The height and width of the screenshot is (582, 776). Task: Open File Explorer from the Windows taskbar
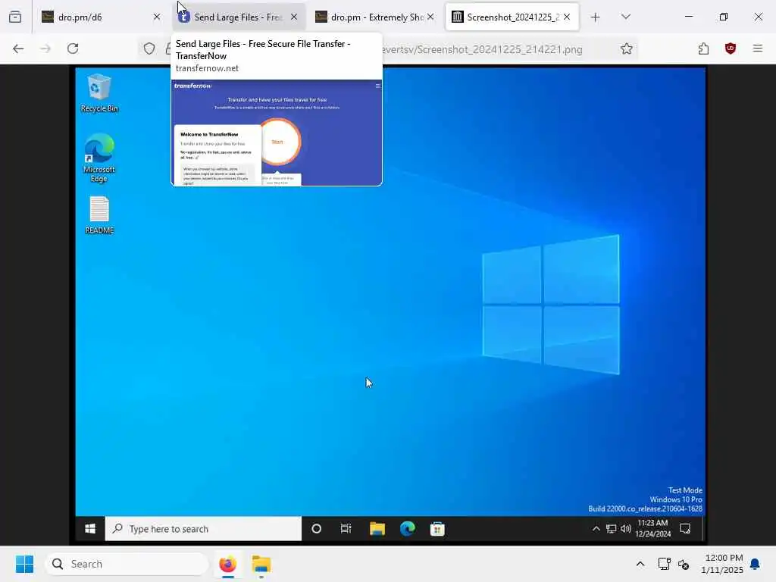click(261, 564)
